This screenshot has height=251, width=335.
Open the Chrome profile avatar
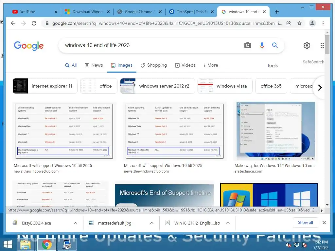(312, 23)
